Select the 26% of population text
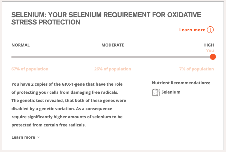The height and width of the screenshot is (152, 226). (x=113, y=69)
